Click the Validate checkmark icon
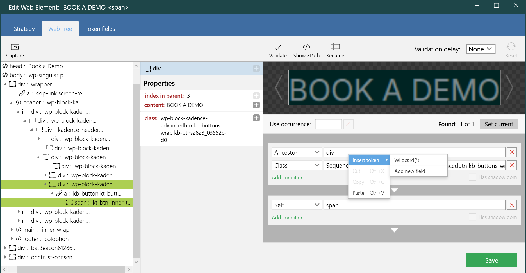This screenshot has height=273, width=526. pyautogui.click(x=278, y=47)
